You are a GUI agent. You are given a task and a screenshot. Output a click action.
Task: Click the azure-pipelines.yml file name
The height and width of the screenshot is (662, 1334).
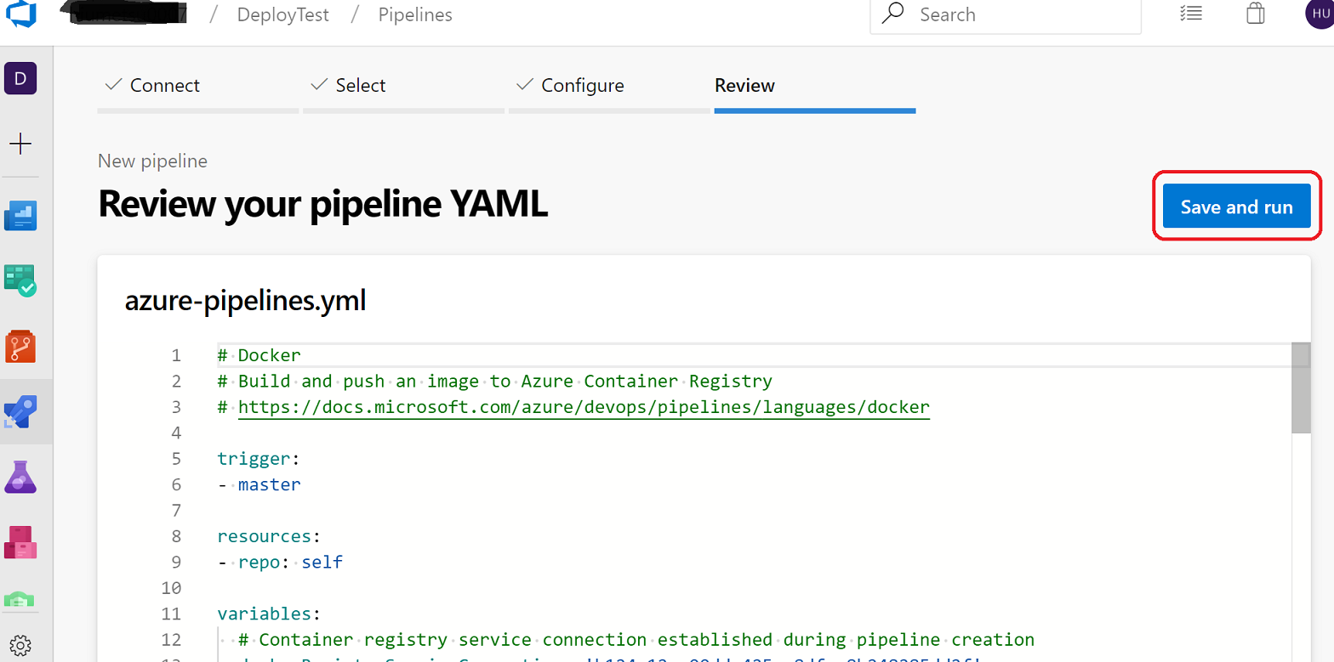[246, 300]
